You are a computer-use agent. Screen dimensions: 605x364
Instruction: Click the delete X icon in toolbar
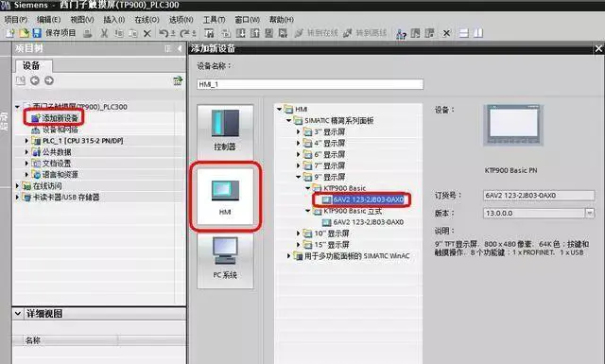pos(147,34)
